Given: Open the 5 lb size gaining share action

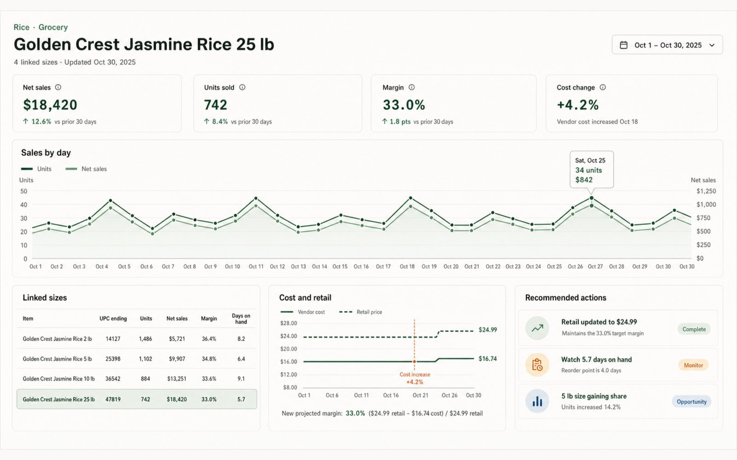Looking at the screenshot, I should 618,401.
